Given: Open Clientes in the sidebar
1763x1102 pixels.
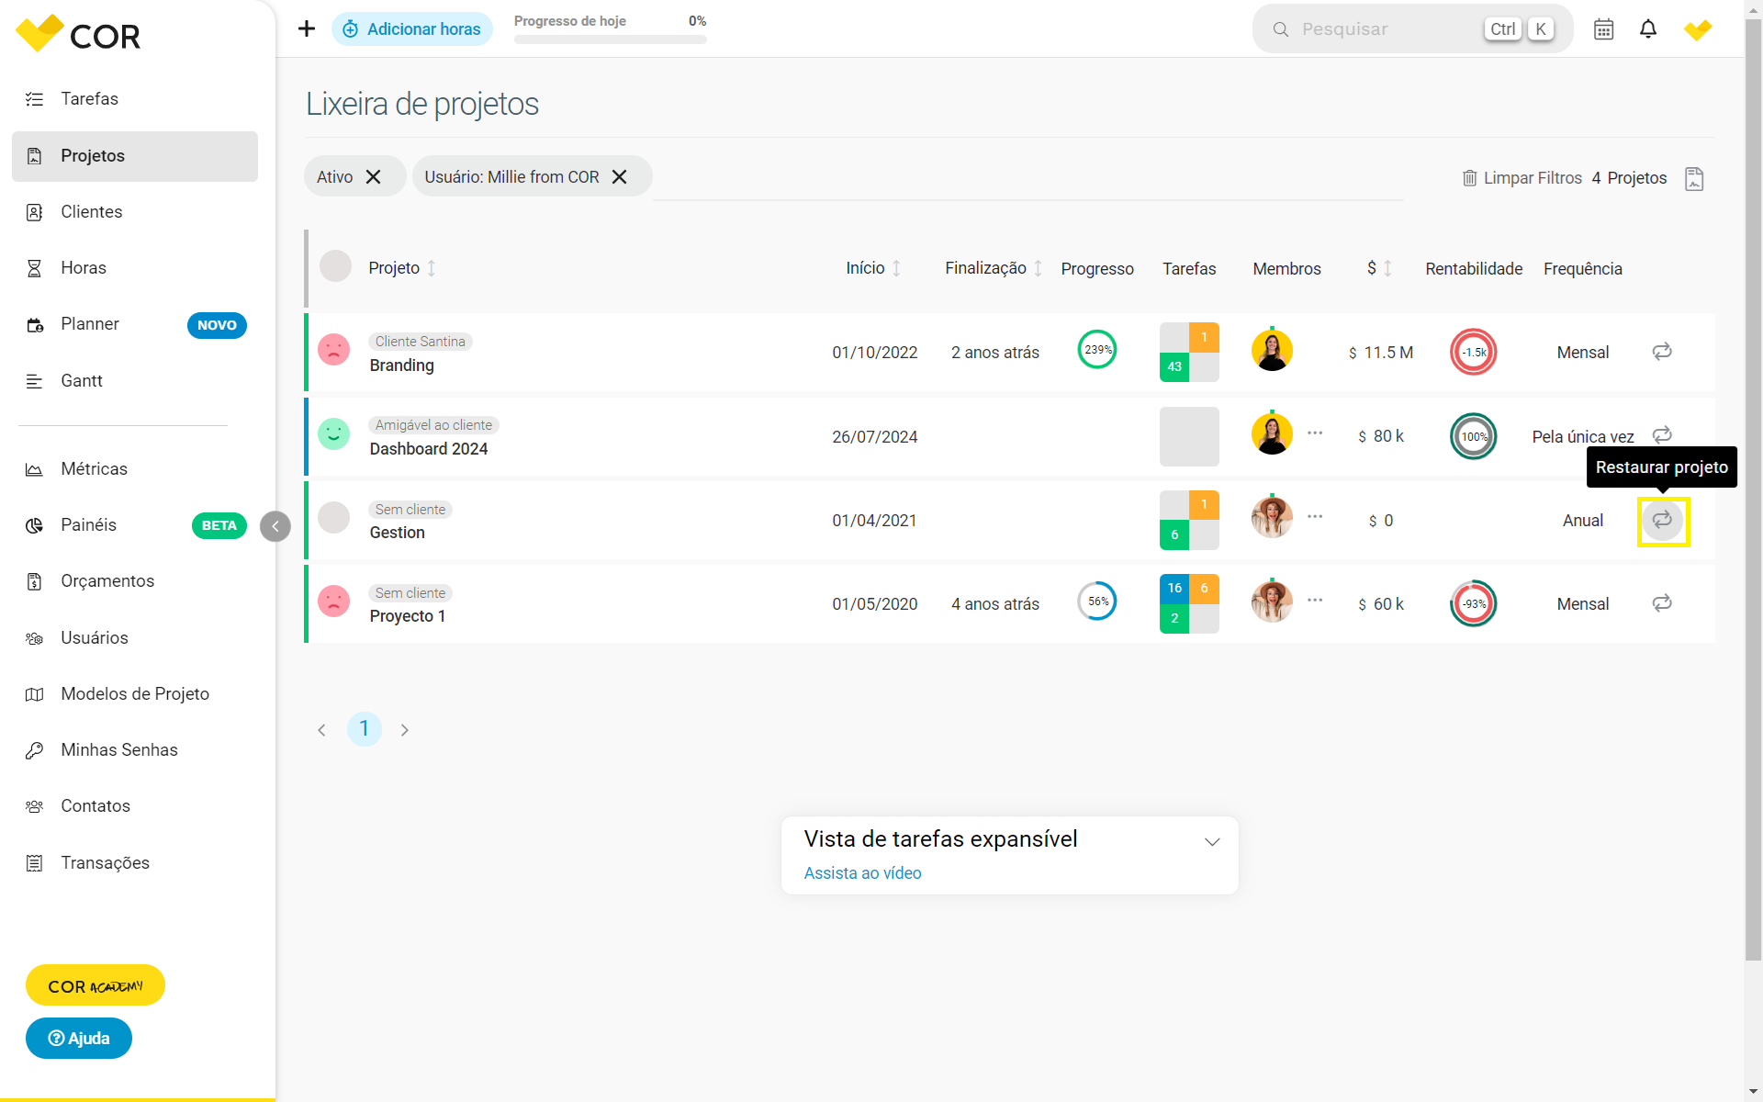Looking at the screenshot, I should click(x=135, y=212).
